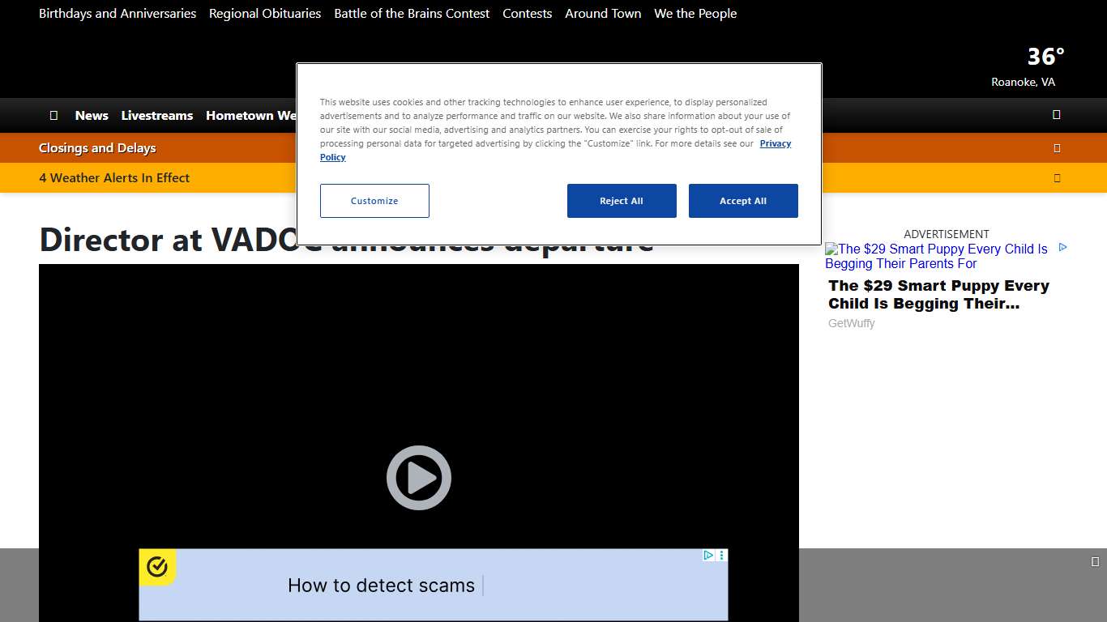Screen dimensions: 1107x622
Task: Expand the Closings and Delays bar icon
Action: pos(1057,148)
